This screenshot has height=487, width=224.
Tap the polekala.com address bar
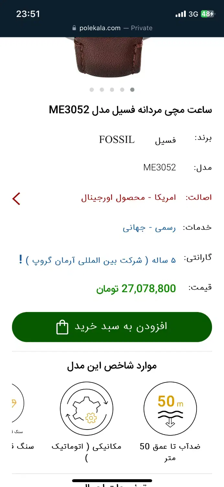click(x=112, y=28)
